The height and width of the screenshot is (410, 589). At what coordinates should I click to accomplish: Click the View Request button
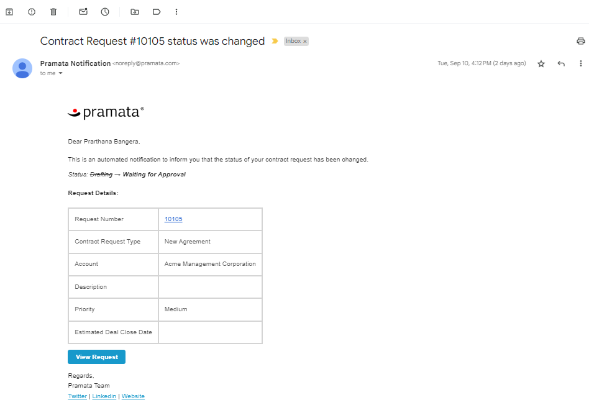coord(96,357)
